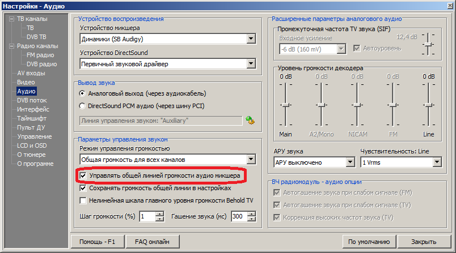Toggle saving master line volume in settings

tap(83, 188)
